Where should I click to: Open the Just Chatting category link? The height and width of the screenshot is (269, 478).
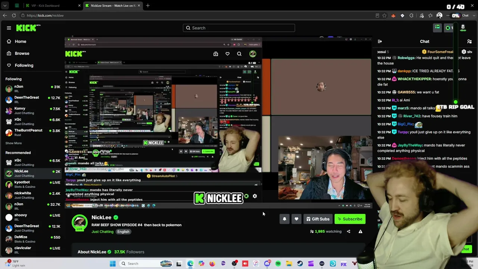tap(102, 232)
